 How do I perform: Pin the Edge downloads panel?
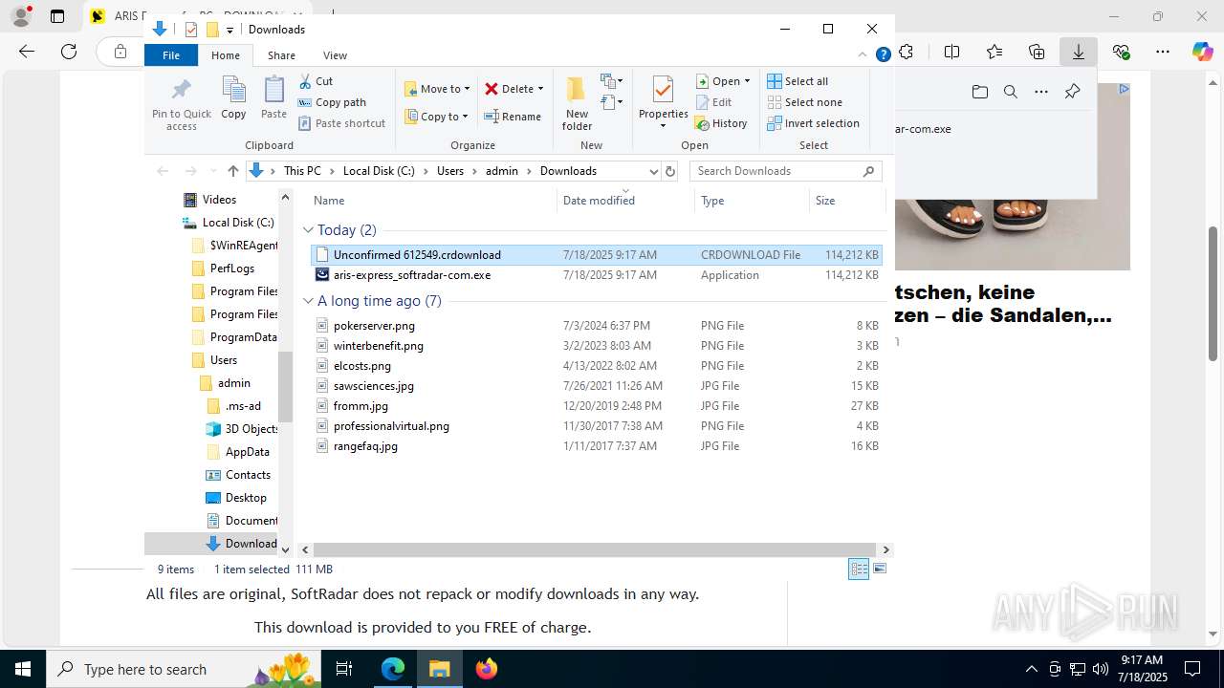point(1072,92)
